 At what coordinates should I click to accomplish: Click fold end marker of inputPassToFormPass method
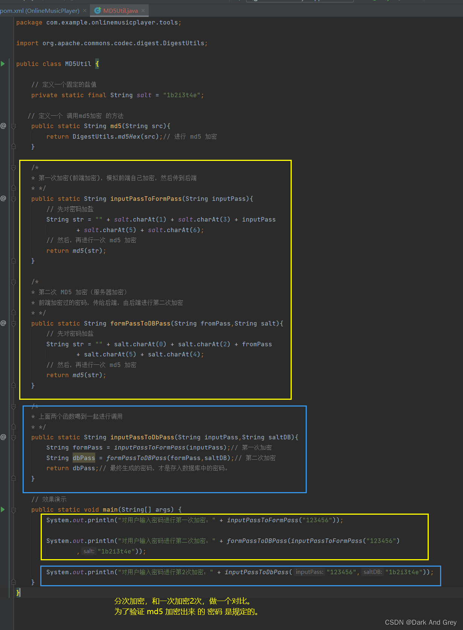tap(14, 260)
